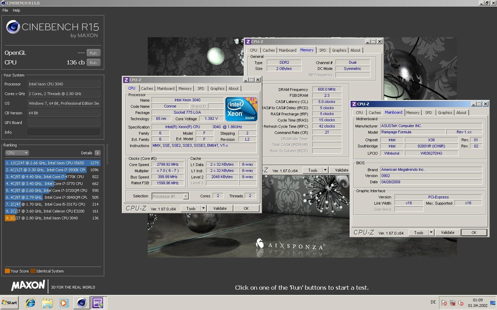497x310 pixels.
Task: Open the Cinebench File menu
Action: 5,10
